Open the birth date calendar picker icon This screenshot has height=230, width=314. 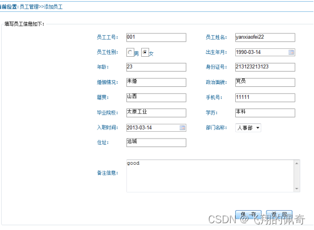(291, 52)
